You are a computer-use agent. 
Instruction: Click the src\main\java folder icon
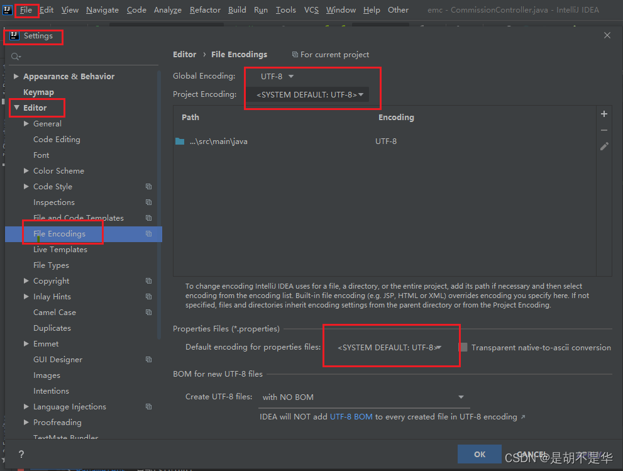pyautogui.click(x=180, y=141)
